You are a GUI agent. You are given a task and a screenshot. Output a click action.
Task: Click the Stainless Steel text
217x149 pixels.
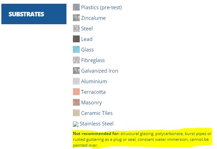[x=96, y=124]
